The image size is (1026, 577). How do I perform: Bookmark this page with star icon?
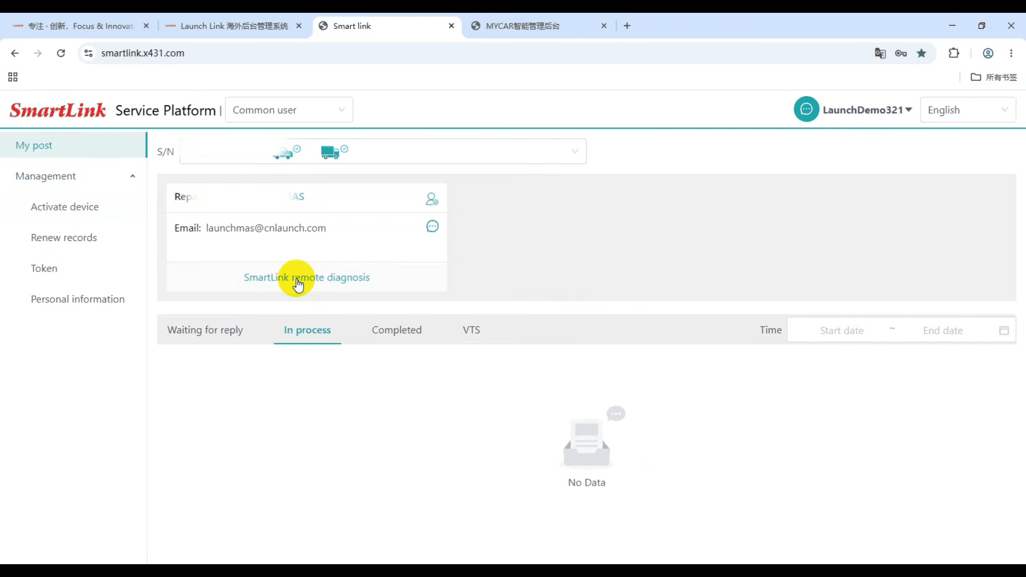tap(922, 53)
